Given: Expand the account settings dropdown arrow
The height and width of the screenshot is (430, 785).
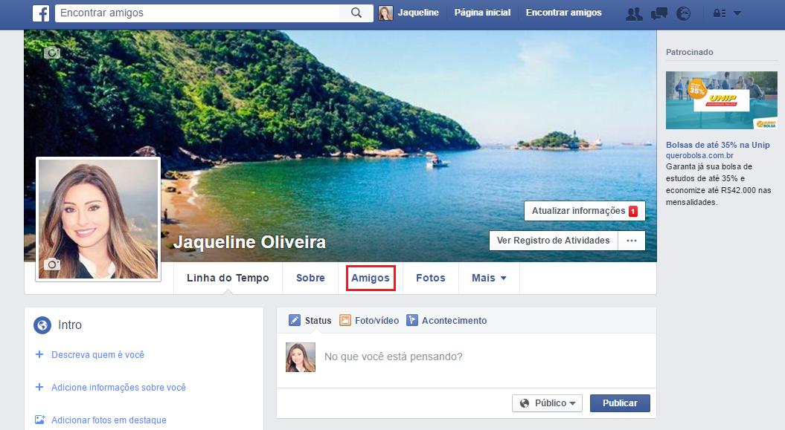Looking at the screenshot, I should click(x=737, y=13).
